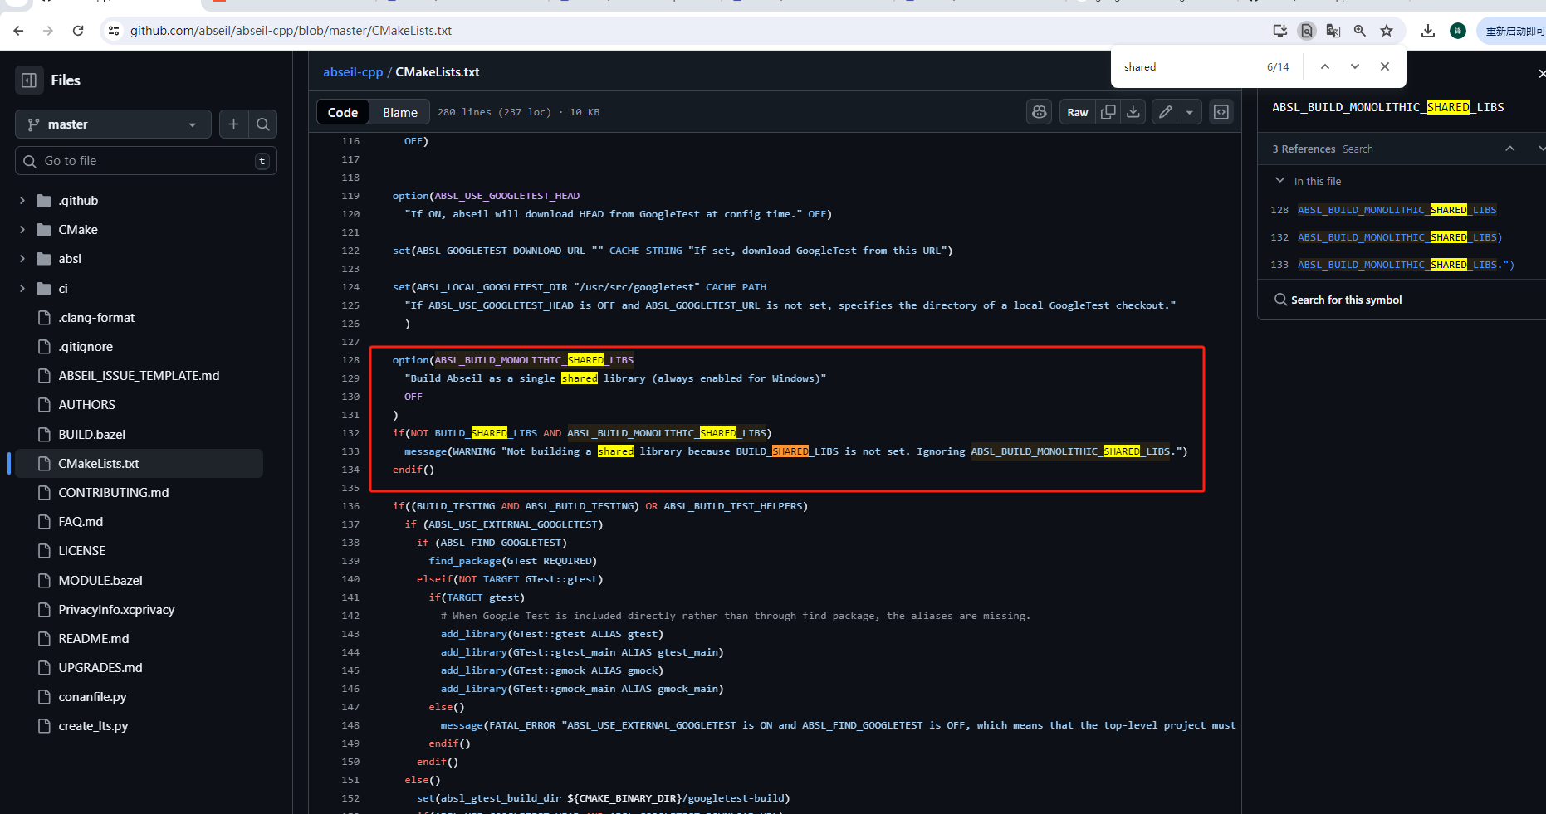Search the repository with magnifier button

pyautogui.click(x=263, y=124)
